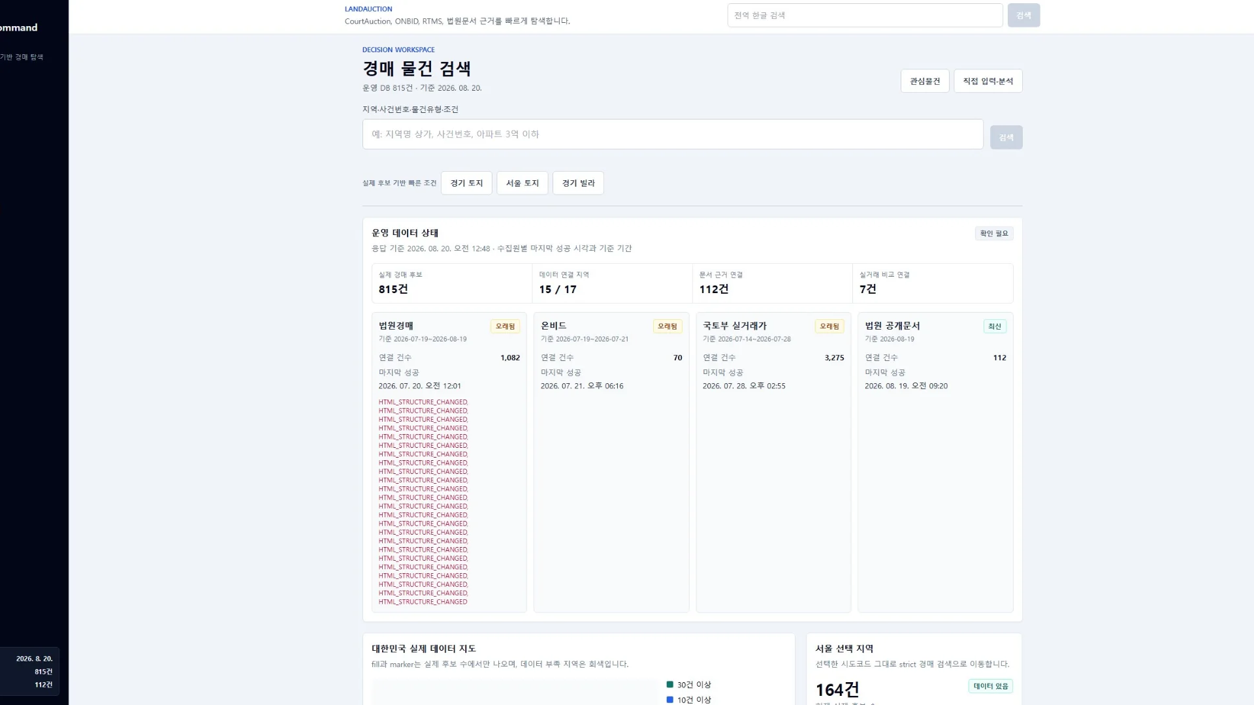Click the 법원 공개문서 connection count 112
This screenshot has width=1254, height=705.
999,357
